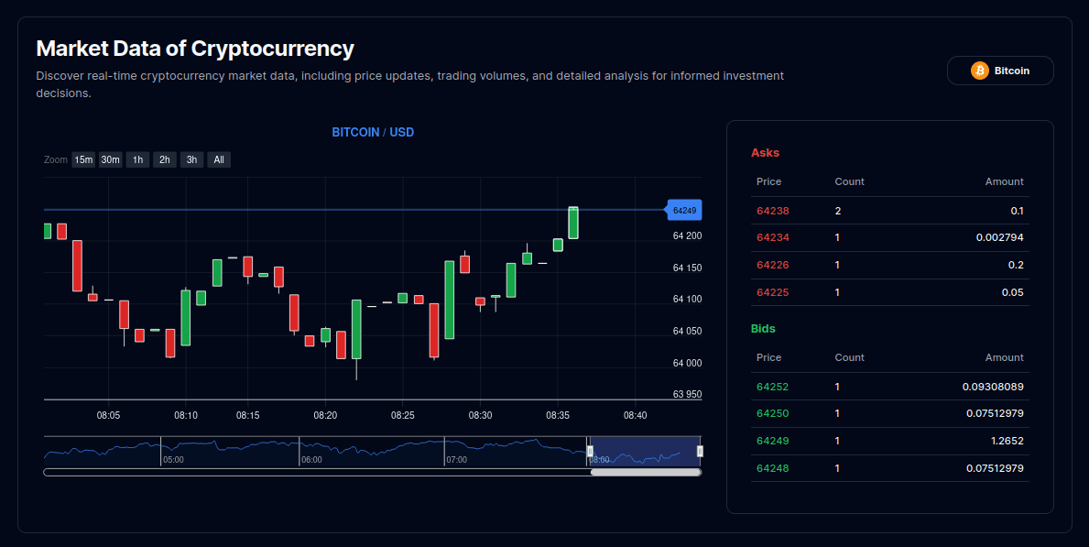Select bid price 64252
1089x547 pixels.
click(x=772, y=387)
